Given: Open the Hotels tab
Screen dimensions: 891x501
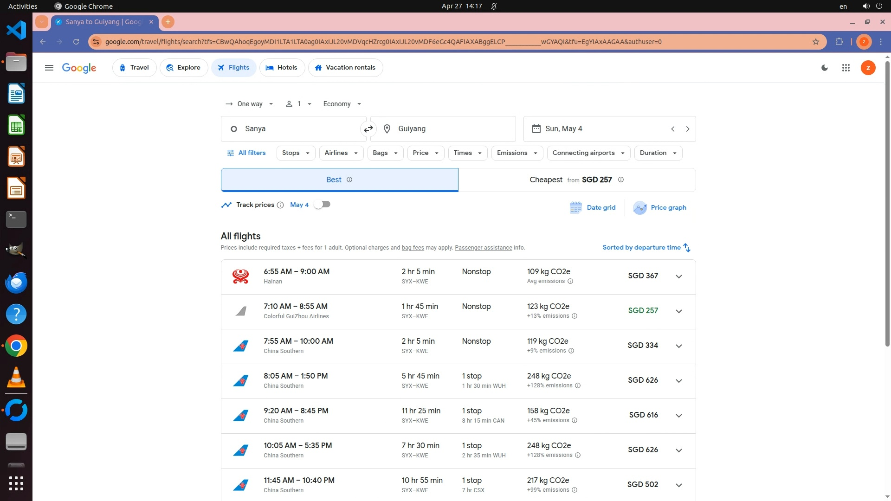Looking at the screenshot, I should pyautogui.click(x=282, y=68).
